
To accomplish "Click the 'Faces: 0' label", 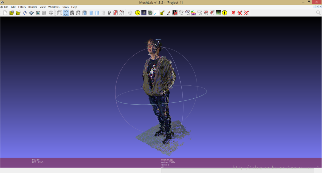I will [x=165, y=165].
